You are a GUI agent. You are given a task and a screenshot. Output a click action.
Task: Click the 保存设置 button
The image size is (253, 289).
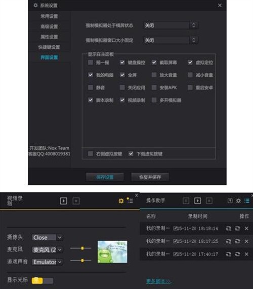point(105,177)
